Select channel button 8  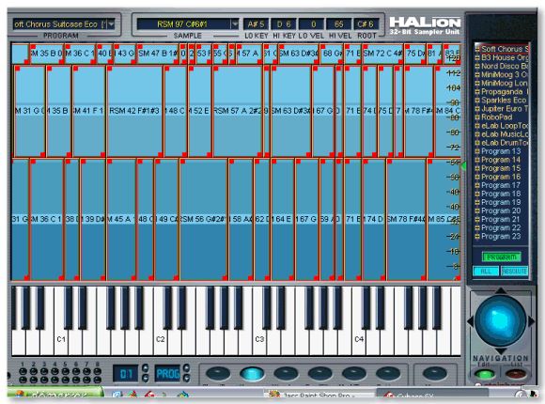click(98, 371)
